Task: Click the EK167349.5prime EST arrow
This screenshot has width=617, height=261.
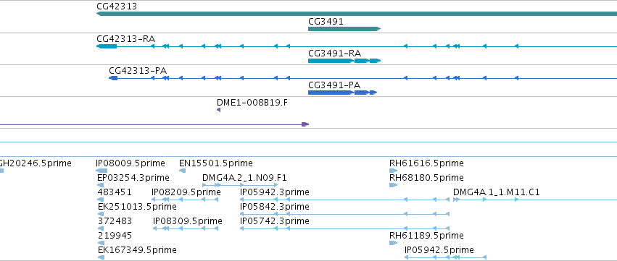Action: coord(101,257)
